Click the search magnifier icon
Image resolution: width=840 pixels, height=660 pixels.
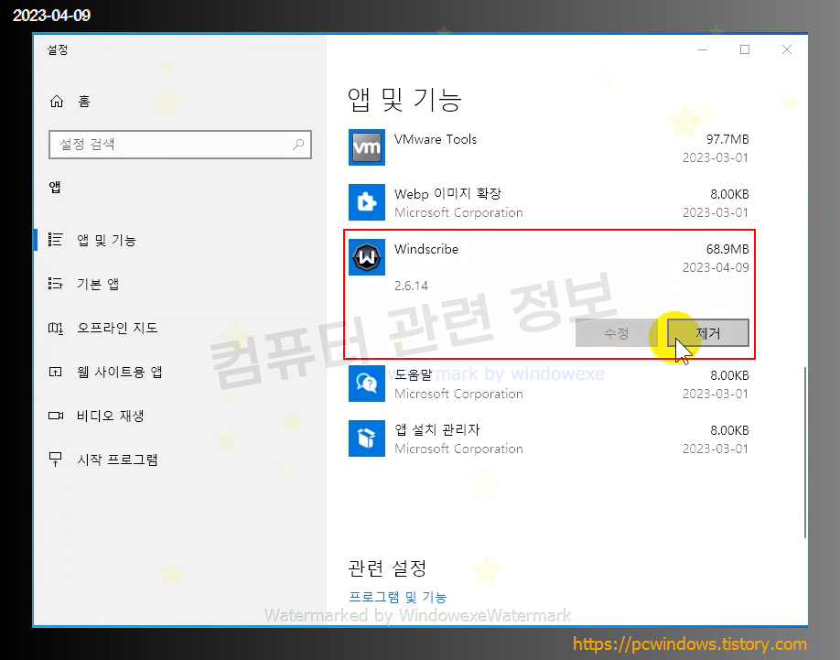(298, 144)
